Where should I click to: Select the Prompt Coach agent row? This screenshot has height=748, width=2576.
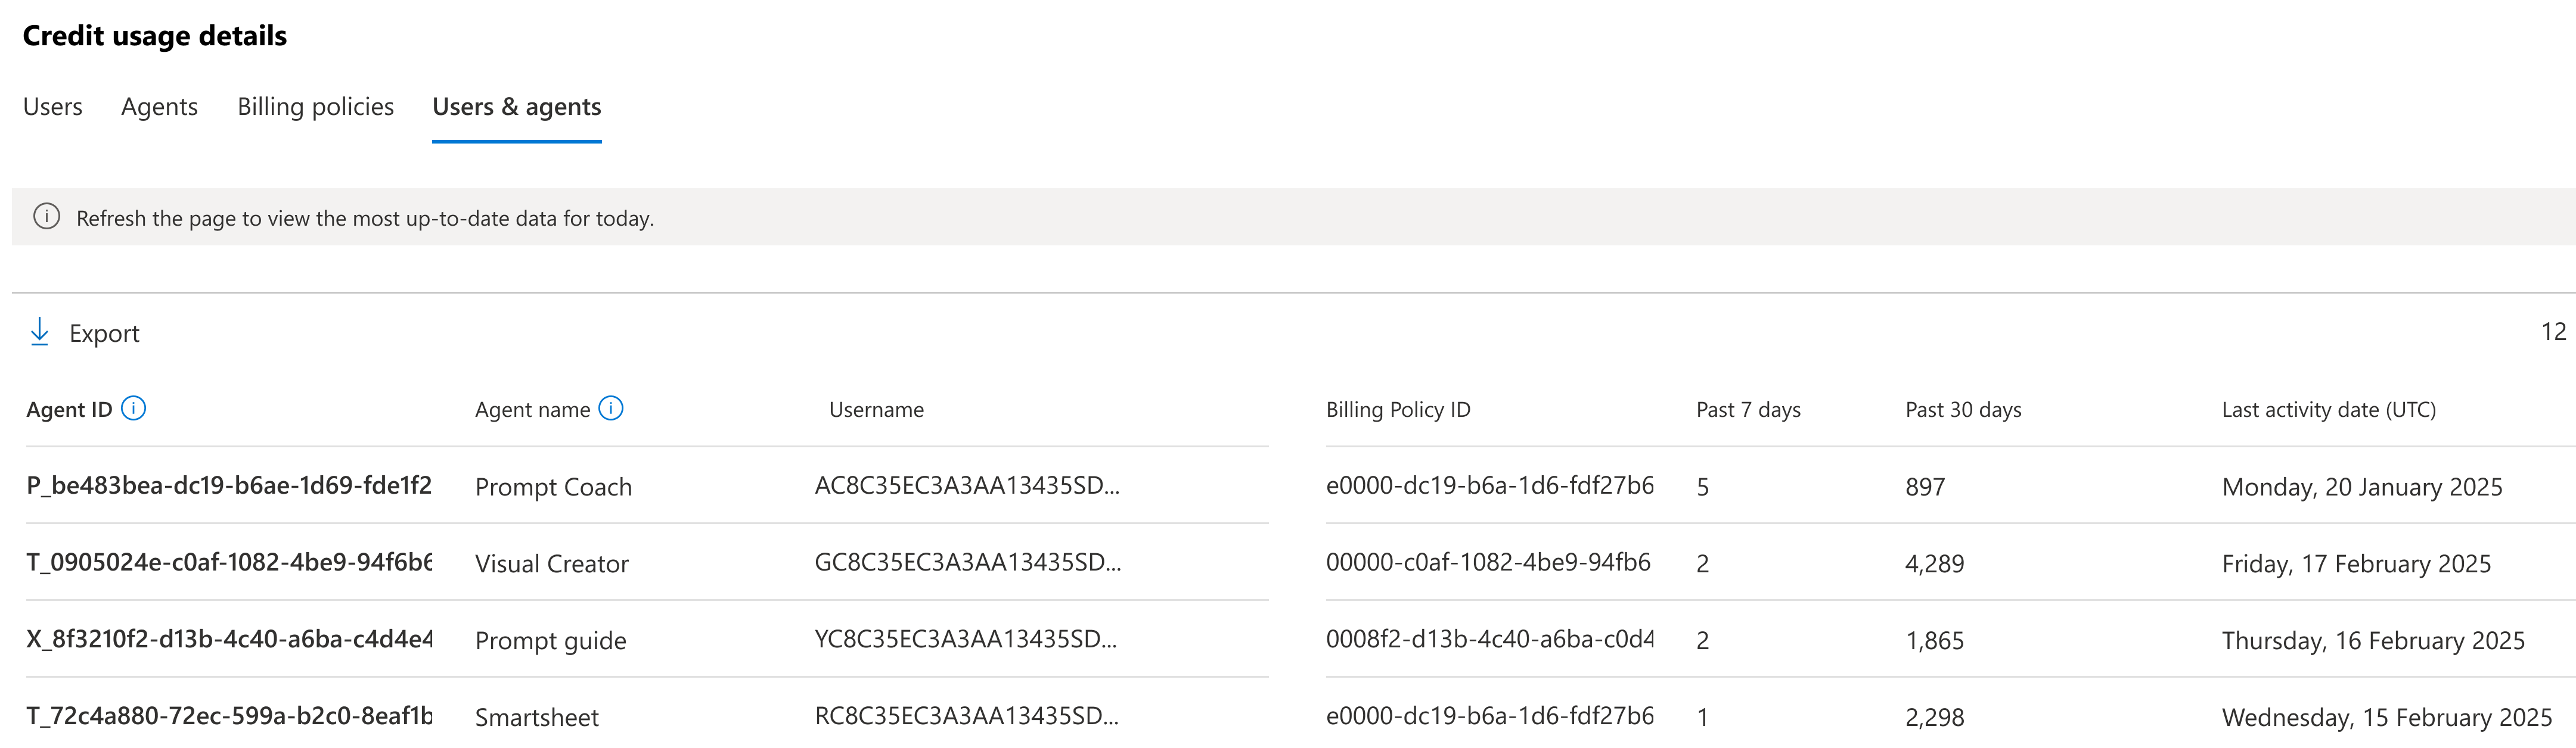click(x=553, y=487)
